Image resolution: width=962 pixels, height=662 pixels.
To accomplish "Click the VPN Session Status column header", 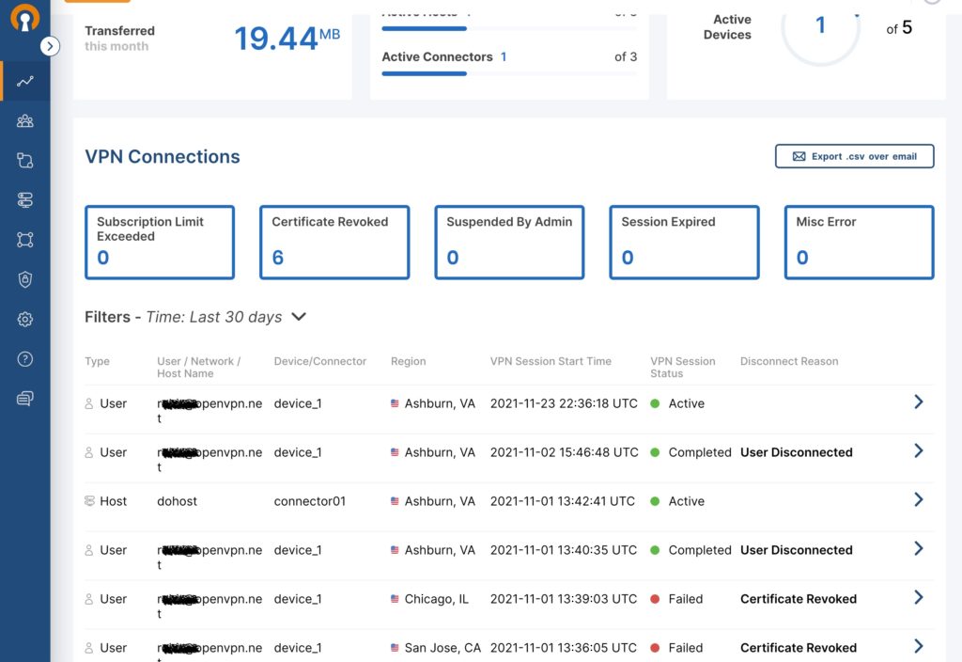I will pyautogui.click(x=683, y=368).
